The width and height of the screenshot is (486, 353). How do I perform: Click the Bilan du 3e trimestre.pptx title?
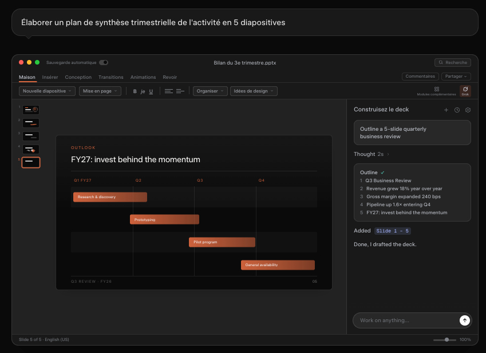(x=245, y=63)
